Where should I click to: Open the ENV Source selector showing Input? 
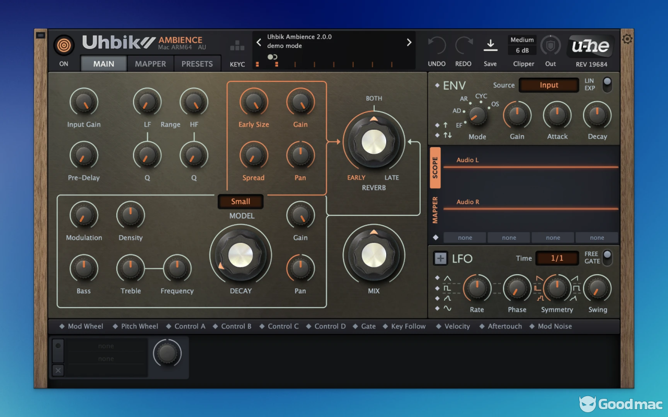(548, 85)
